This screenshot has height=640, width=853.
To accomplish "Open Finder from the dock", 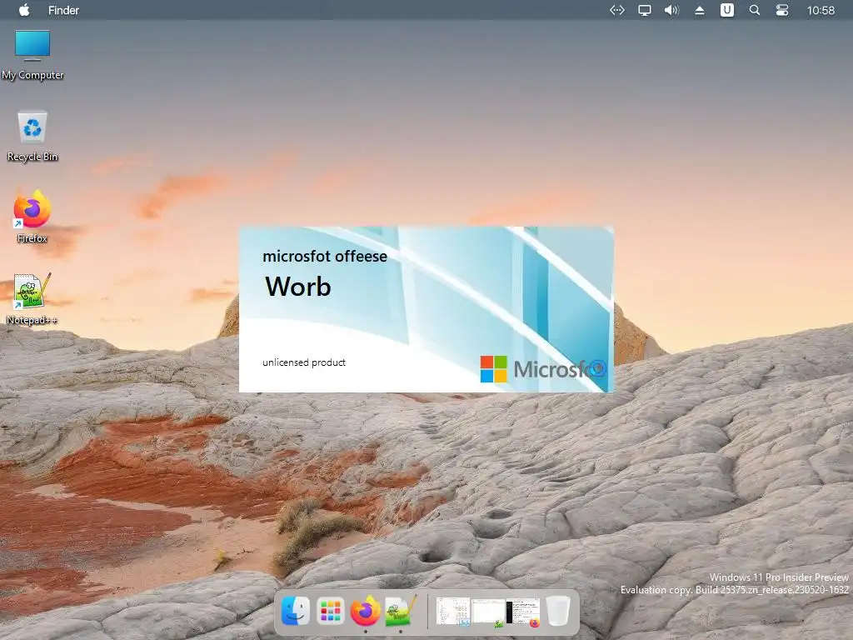I will 296,611.
